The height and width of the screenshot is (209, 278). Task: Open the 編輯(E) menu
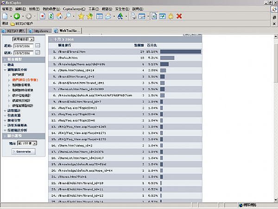[x=20, y=9]
